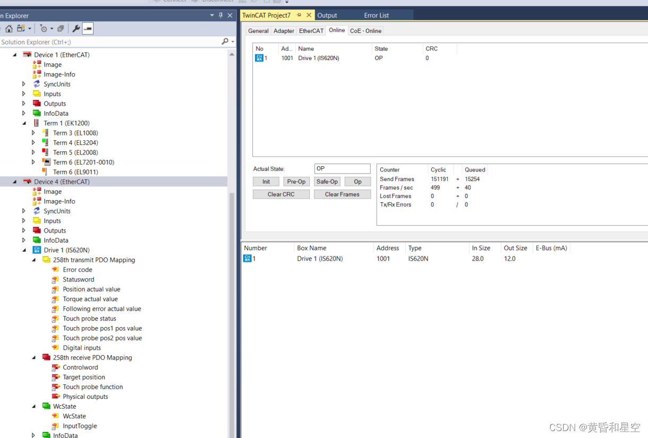Click the Op state button
The height and width of the screenshot is (438, 648).
tap(357, 182)
